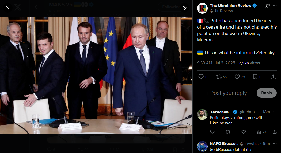Image resolution: width=281 pixels, height=153 pixels.
Task: Click the Grok icon next to the post menu
Action: pyautogui.click(x=268, y=6)
